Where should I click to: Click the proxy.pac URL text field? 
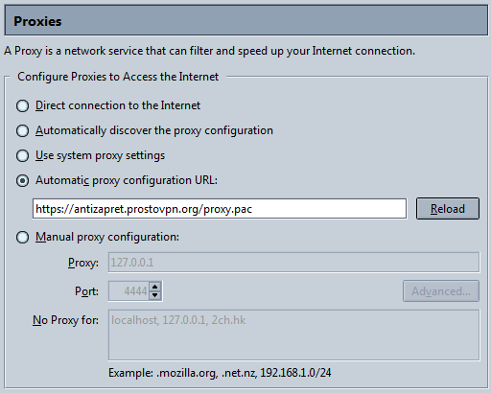220,209
